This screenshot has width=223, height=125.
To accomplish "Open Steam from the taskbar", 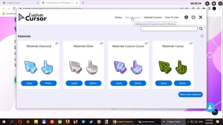I will tap(91, 122).
